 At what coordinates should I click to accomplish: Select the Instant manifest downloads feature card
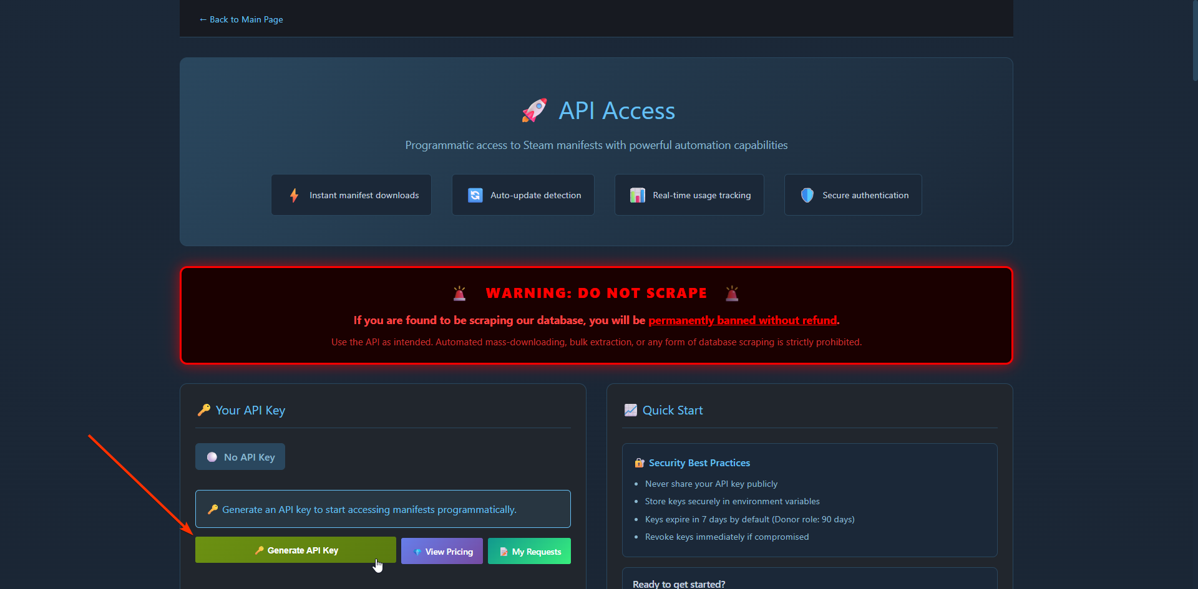(x=351, y=195)
